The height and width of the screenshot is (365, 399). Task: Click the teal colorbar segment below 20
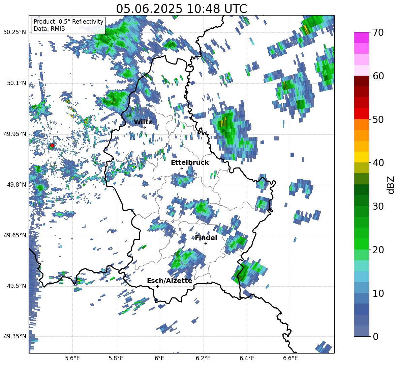[361, 266]
